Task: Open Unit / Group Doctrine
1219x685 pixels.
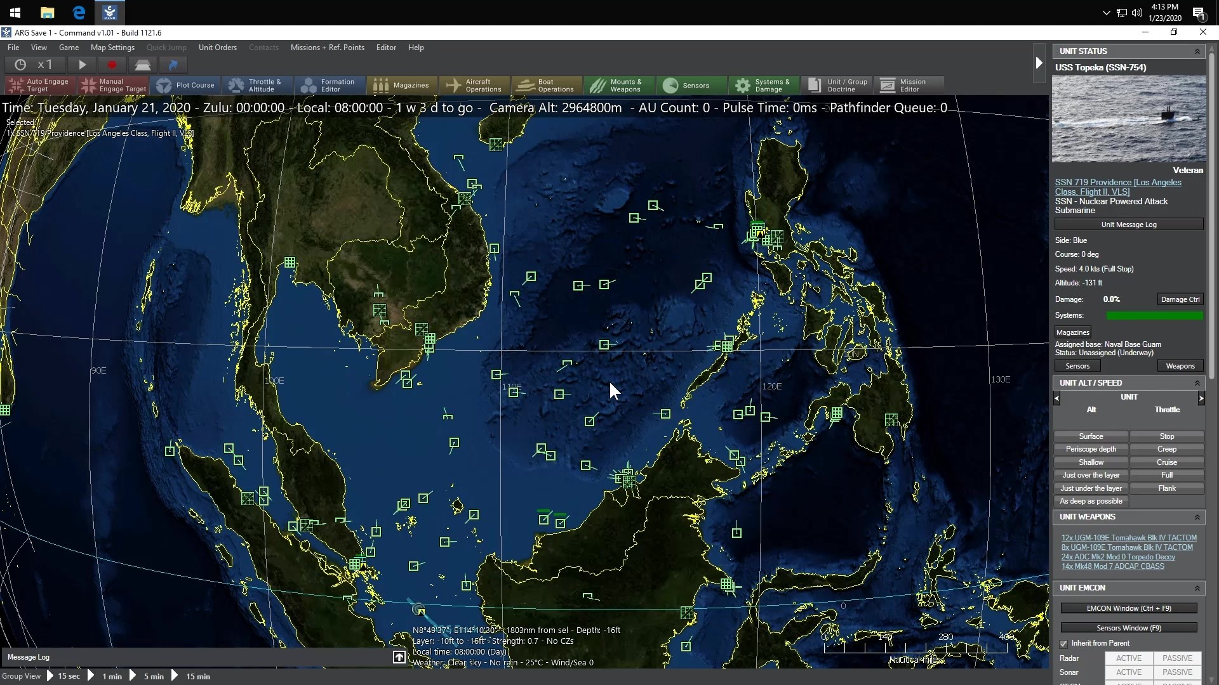Action: coord(836,85)
